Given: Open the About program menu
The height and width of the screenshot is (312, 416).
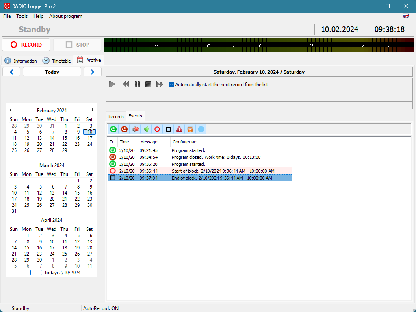Looking at the screenshot, I should (x=66, y=16).
